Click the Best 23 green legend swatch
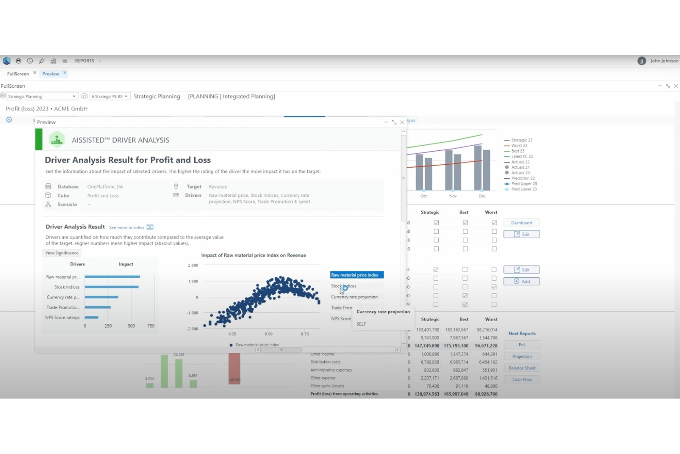Viewport: 680px width, 454px height. click(x=507, y=151)
